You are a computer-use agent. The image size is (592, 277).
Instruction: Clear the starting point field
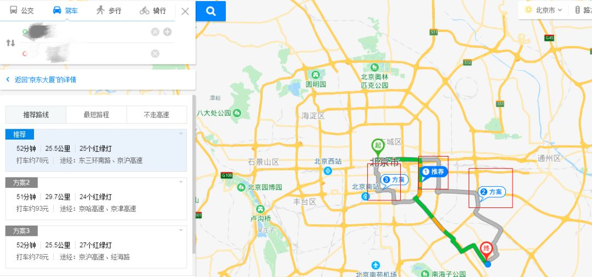click(155, 32)
